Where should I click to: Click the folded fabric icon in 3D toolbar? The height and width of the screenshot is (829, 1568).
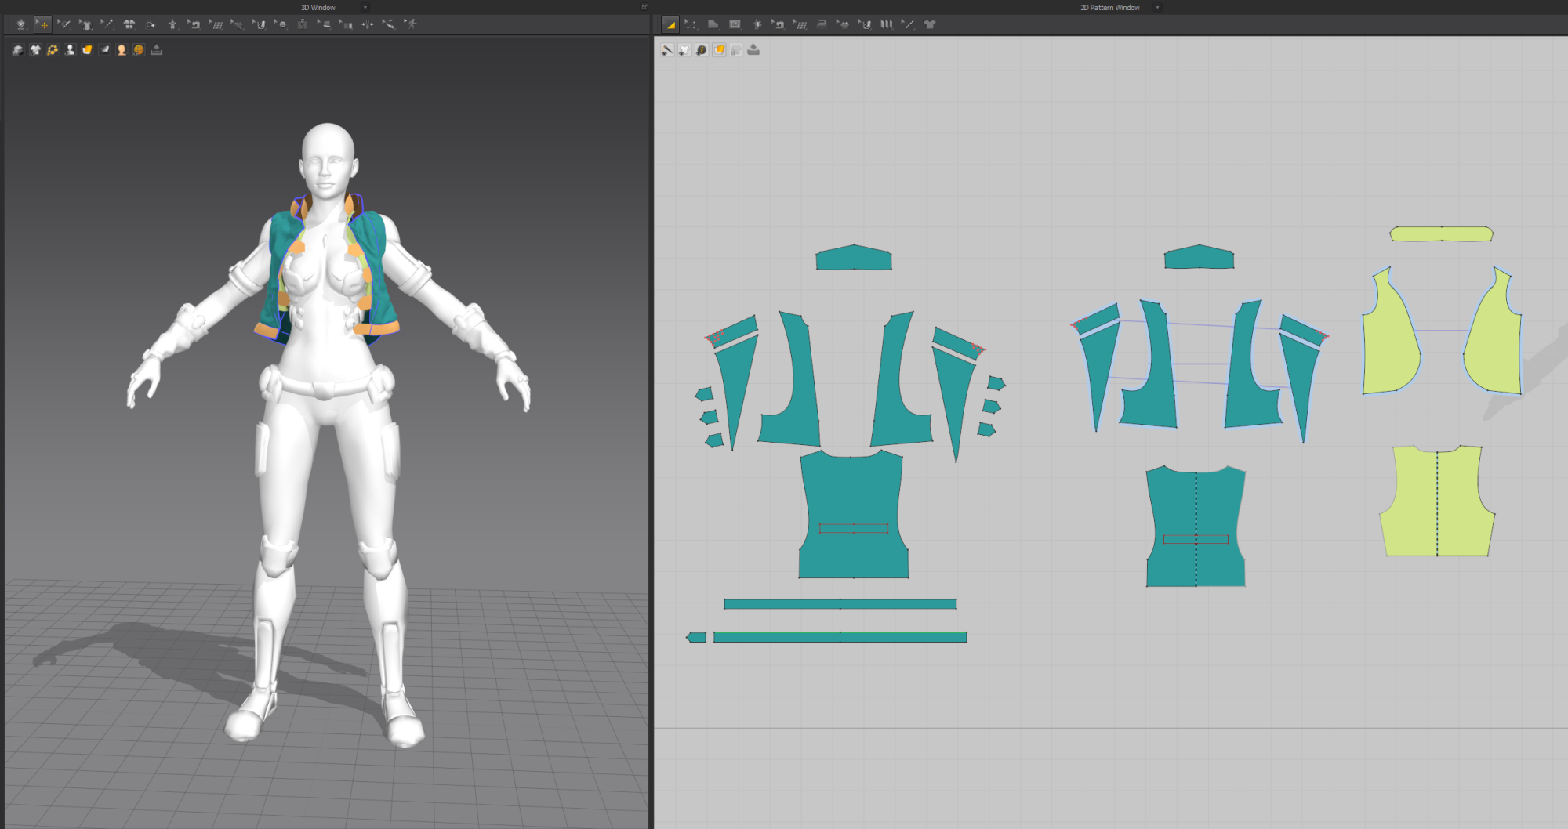click(151, 25)
